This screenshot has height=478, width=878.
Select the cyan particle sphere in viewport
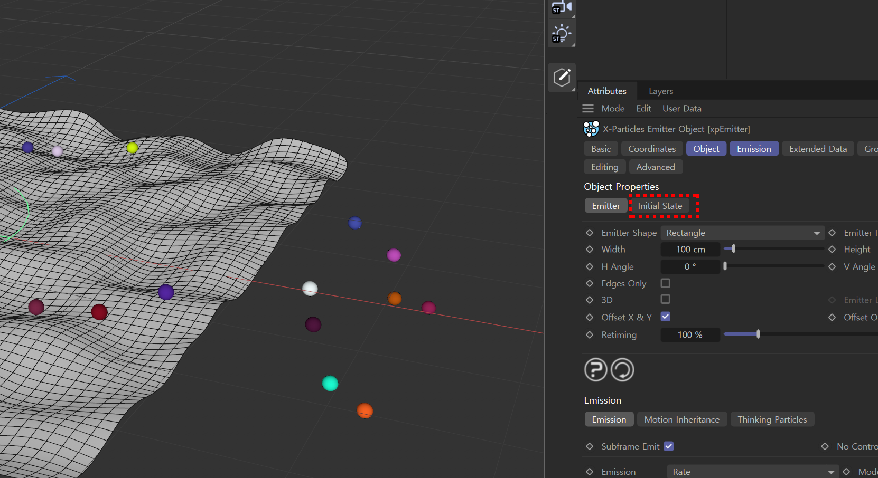330,383
